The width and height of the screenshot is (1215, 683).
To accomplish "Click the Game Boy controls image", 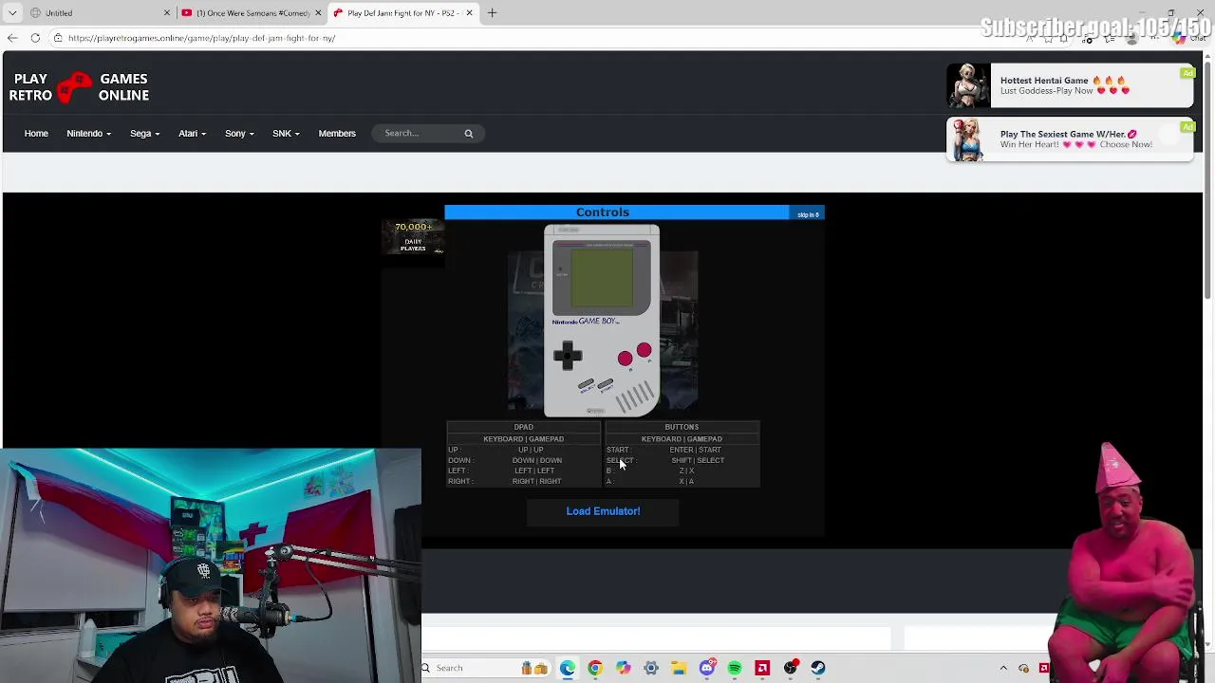I will [602, 321].
